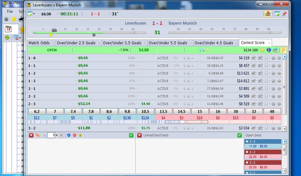Screen dimensions: 301x176
Task: Pin the Leverkusen v Bayern Munich window
Action: click(x=284, y=14)
